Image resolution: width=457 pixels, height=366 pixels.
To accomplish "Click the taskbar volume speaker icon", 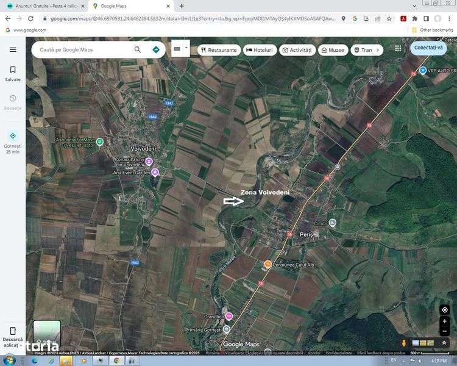I will tap(420, 361).
